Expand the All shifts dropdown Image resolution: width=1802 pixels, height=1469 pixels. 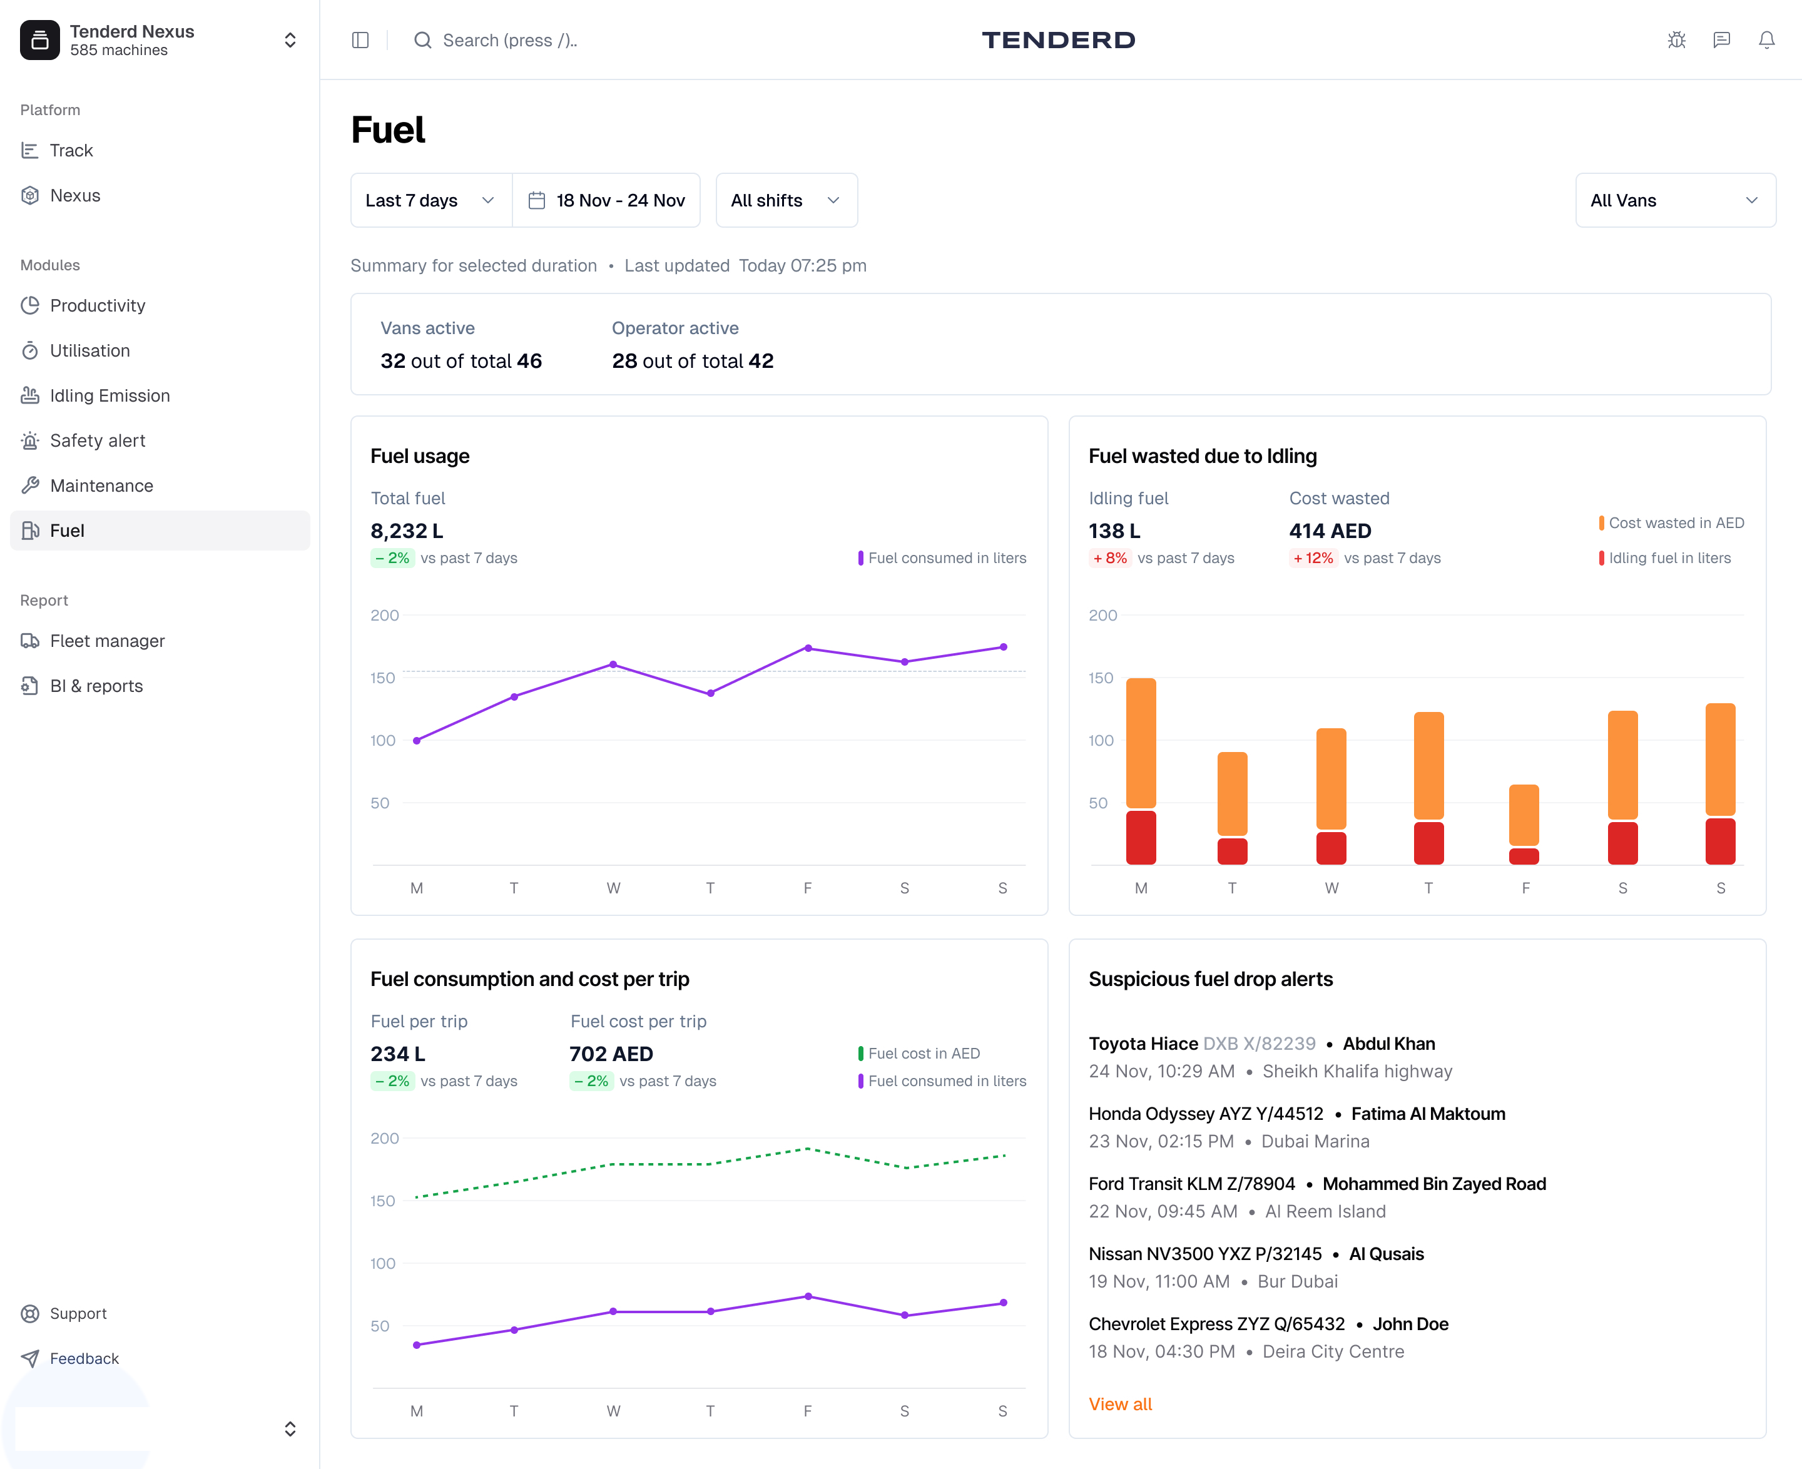point(785,201)
